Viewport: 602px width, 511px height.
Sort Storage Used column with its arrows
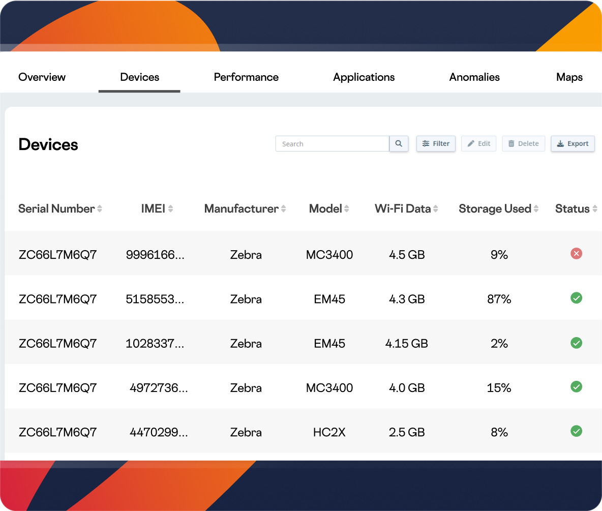(x=536, y=209)
